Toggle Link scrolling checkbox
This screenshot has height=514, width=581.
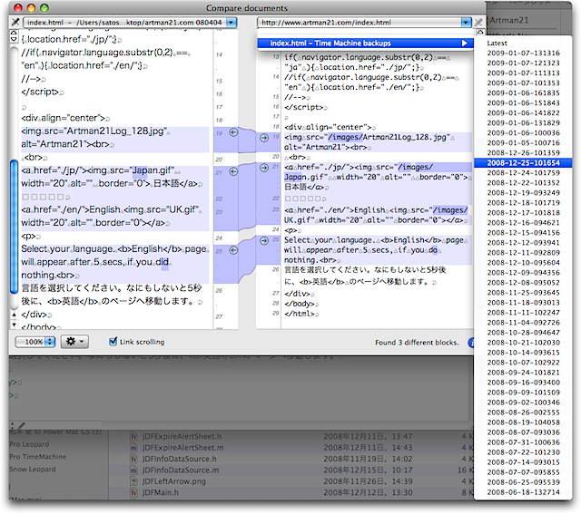(113, 342)
